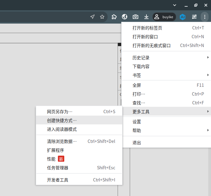Select 打开新的无痕式窗口 menu item
This screenshot has height=196, width=211.
tap(166, 46)
